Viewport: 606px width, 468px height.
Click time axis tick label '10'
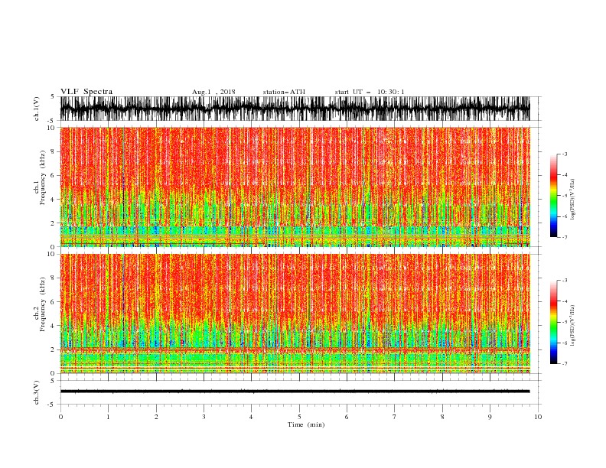[538, 417]
